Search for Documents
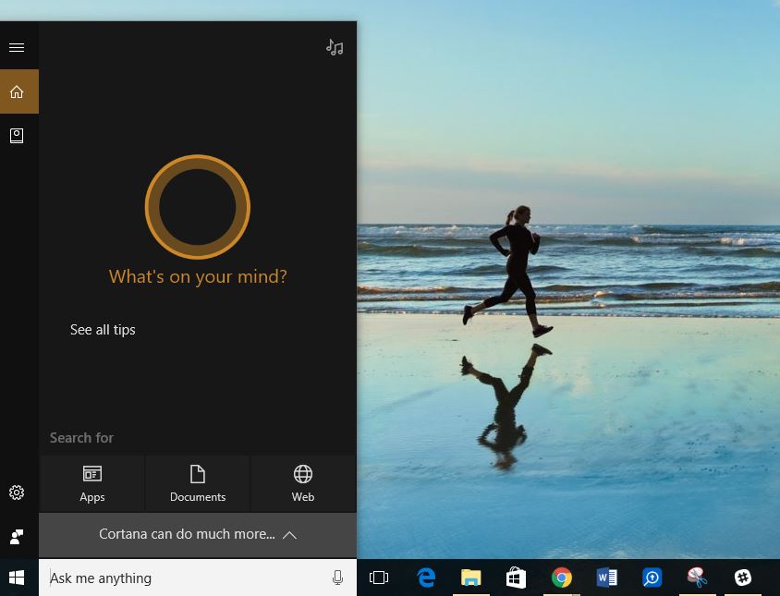Viewport: 780px width, 596px height. (198, 483)
